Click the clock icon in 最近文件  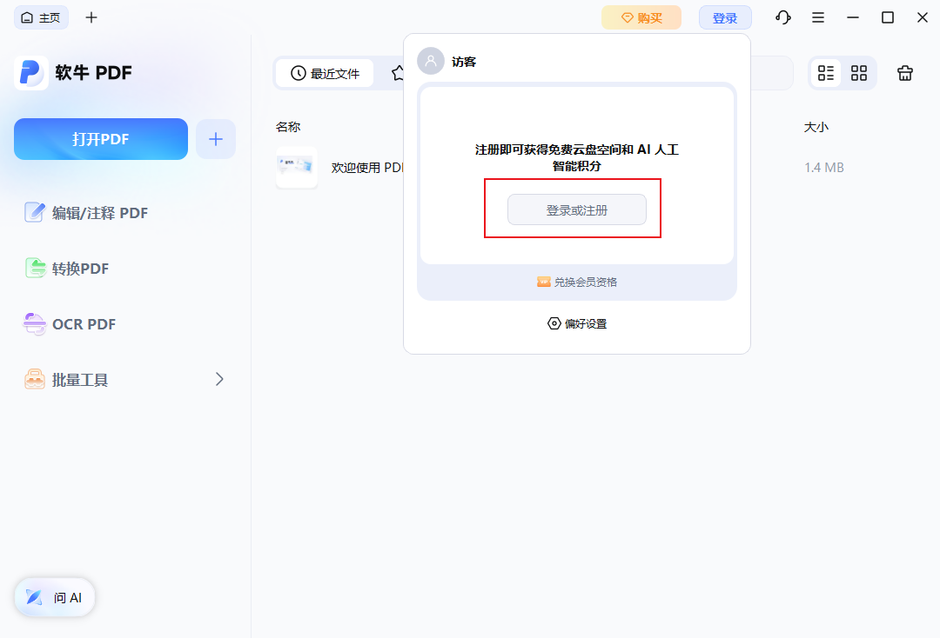(x=298, y=73)
